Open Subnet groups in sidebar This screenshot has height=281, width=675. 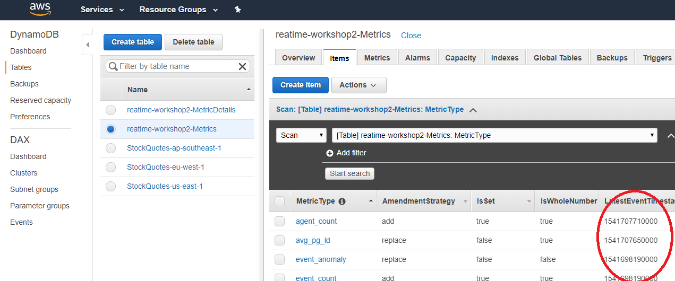(x=34, y=189)
